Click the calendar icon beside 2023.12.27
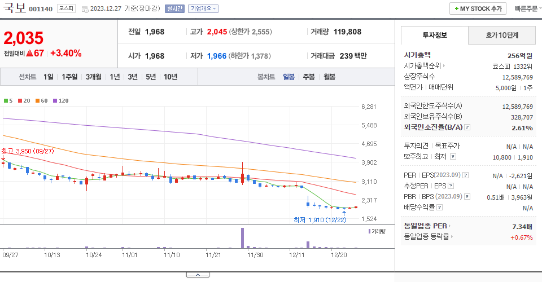The width and height of the screenshot is (542, 282). click(x=85, y=10)
